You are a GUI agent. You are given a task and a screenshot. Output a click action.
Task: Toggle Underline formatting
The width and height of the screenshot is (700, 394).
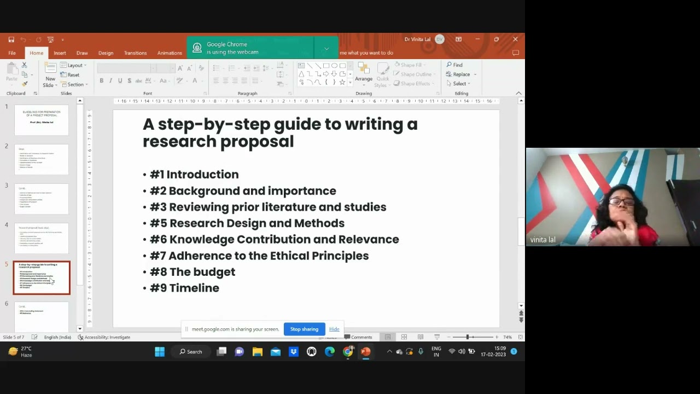(120, 80)
